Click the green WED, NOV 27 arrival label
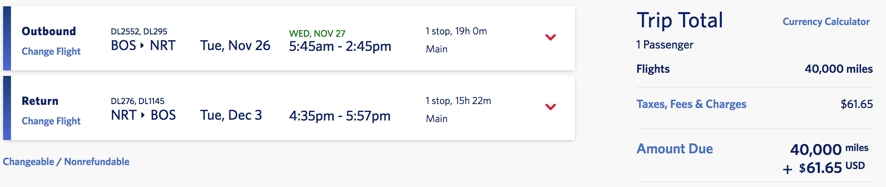Image resolution: width=886 pixels, height=187 pixels. pyautogui.click(x=317, y=33)
